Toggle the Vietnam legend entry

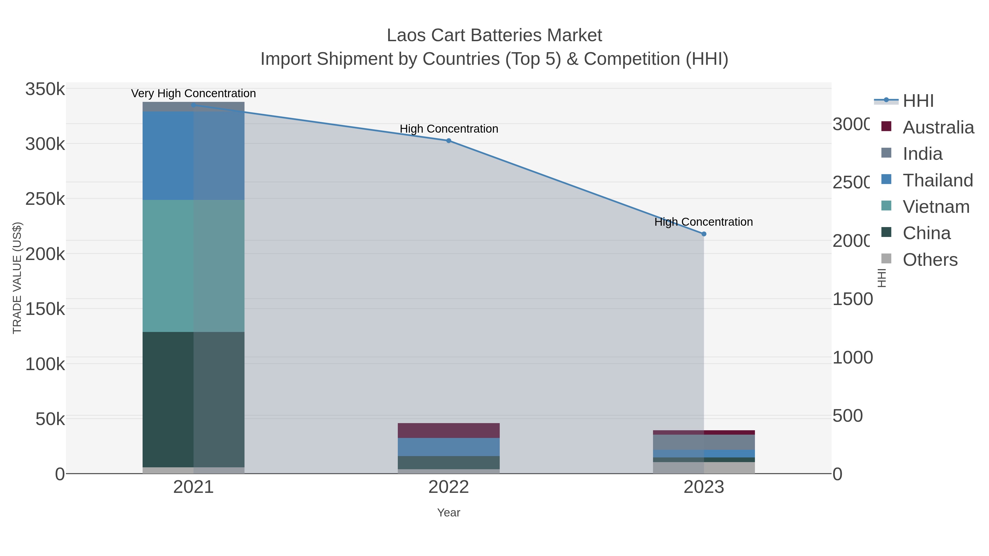925,207
